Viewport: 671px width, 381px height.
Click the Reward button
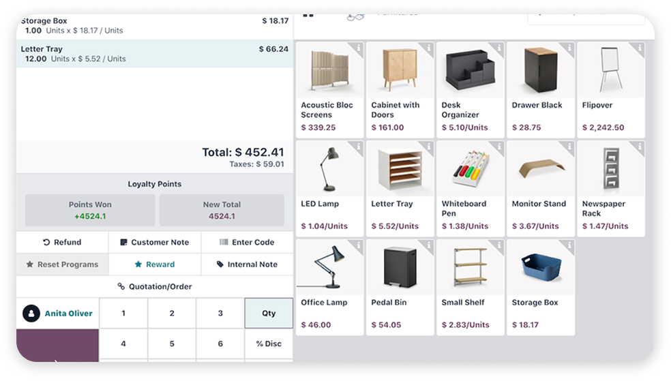coord(154,264)
